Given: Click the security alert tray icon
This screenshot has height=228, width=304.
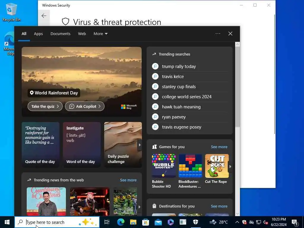Looking at the screenshot, I should point(244,222).
